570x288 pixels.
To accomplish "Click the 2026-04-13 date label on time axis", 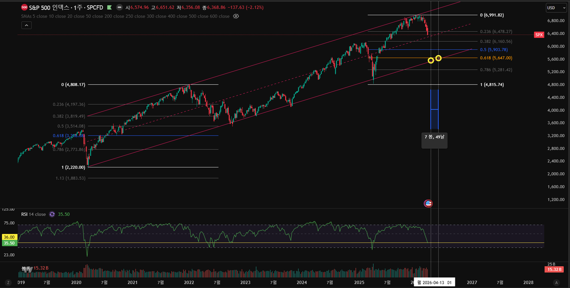I will coord(435,282).
